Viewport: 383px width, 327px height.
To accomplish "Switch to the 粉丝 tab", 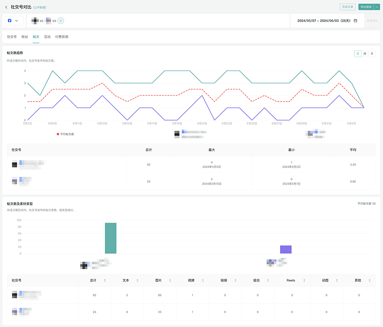I will click(24, 36).
